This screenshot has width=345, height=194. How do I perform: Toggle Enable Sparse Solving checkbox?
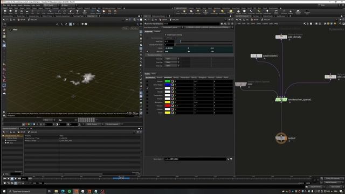point(165,34)
